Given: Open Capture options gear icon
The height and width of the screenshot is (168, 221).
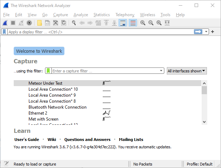Looking at the screenshot, I should (x=29, y=23).
